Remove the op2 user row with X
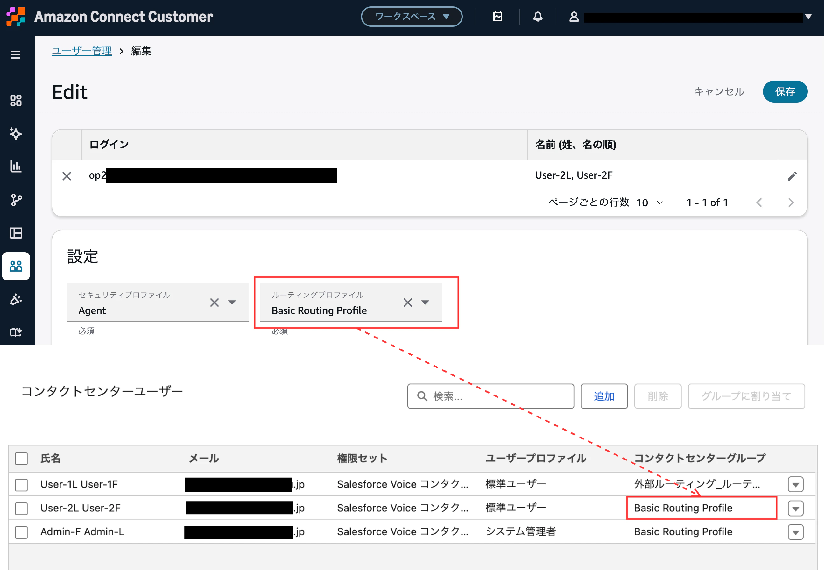 click(x=67, y=176)
